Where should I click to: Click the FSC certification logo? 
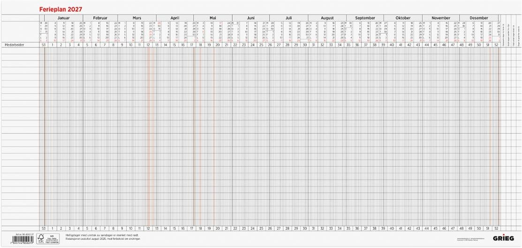click(x=49, y=238)
